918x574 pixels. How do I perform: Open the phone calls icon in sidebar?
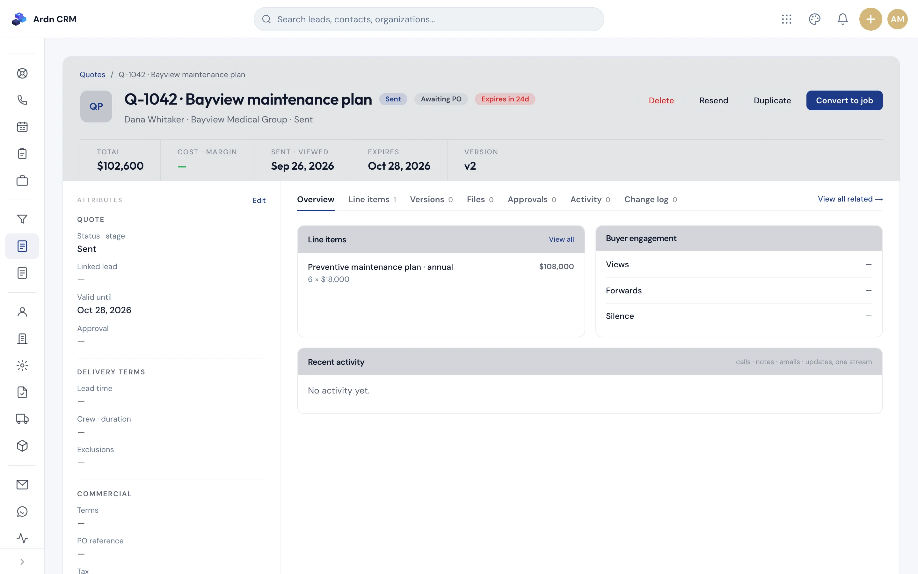22,100
